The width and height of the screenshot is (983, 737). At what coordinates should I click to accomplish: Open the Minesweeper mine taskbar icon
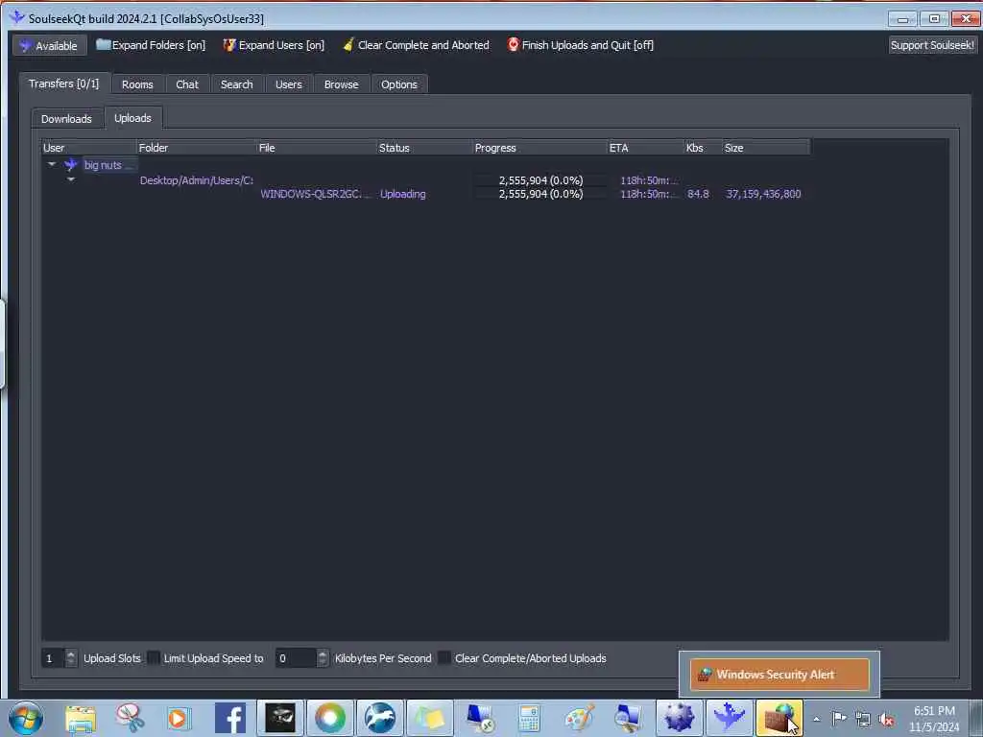[x=679, y=717]
